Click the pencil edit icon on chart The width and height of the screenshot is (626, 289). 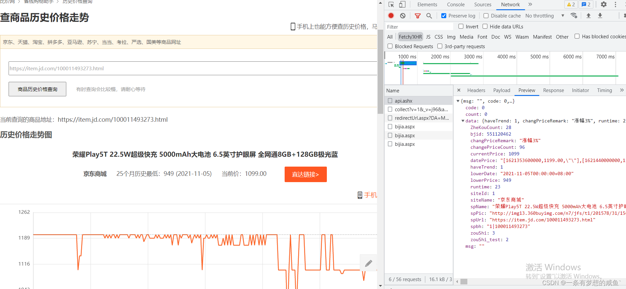[368, 263]
